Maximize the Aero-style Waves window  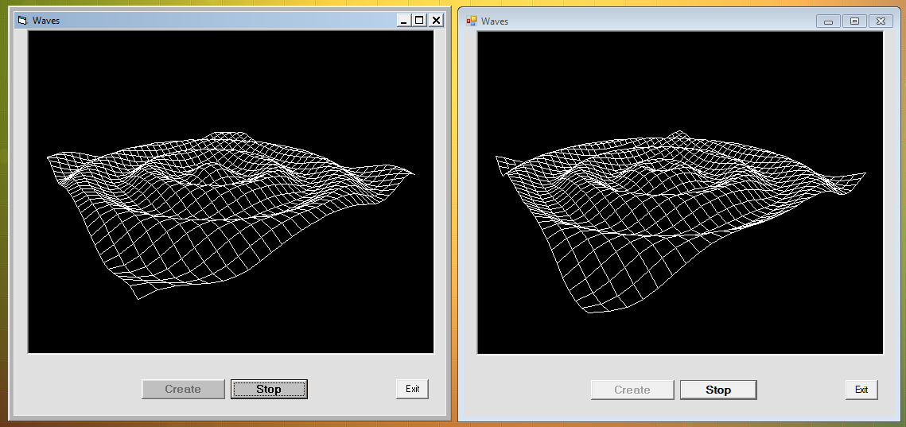coord(854,21)
